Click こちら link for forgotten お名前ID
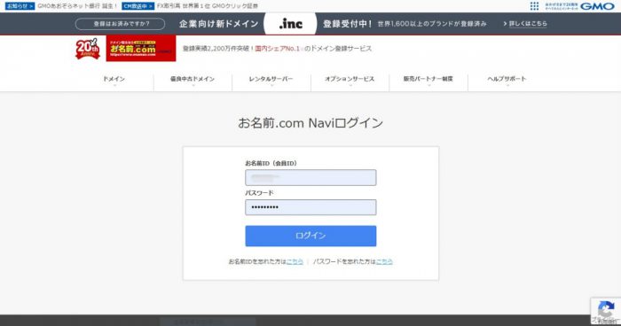 coord(295,261)
